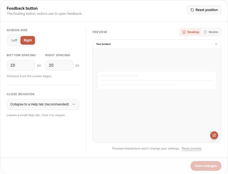Click the 'Distance from the screen edges.' hint
Image resolution: width=228 pixels, height=174 pixels.
pyautogui.click(x=29, y=76)
